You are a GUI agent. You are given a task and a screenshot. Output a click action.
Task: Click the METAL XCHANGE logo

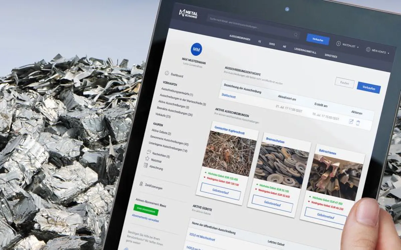pos(189,14)
